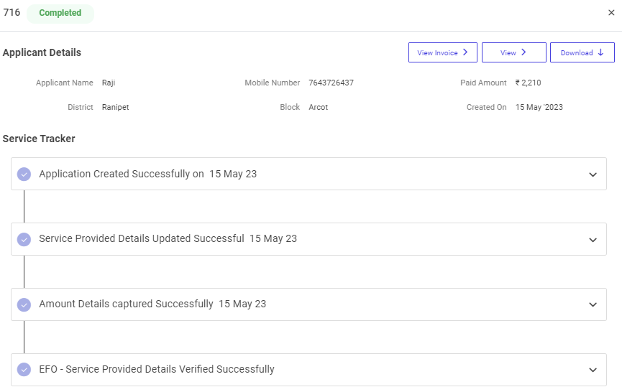This screenshot has width=622, height=387.
Task: Click check icon beside Service Provided Details Updated
Action: pos(24,239)
